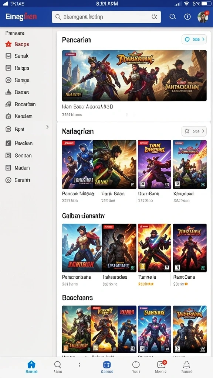
Task: Expand the Kartagrkan section star button
Action: click(x=194, y=131)
